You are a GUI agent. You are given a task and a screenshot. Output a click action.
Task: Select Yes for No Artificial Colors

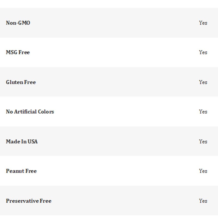203,112
